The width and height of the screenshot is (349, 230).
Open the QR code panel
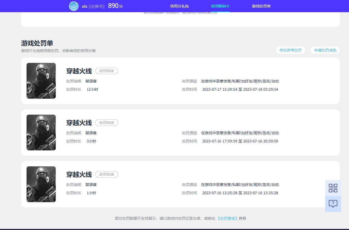(333, 188)
